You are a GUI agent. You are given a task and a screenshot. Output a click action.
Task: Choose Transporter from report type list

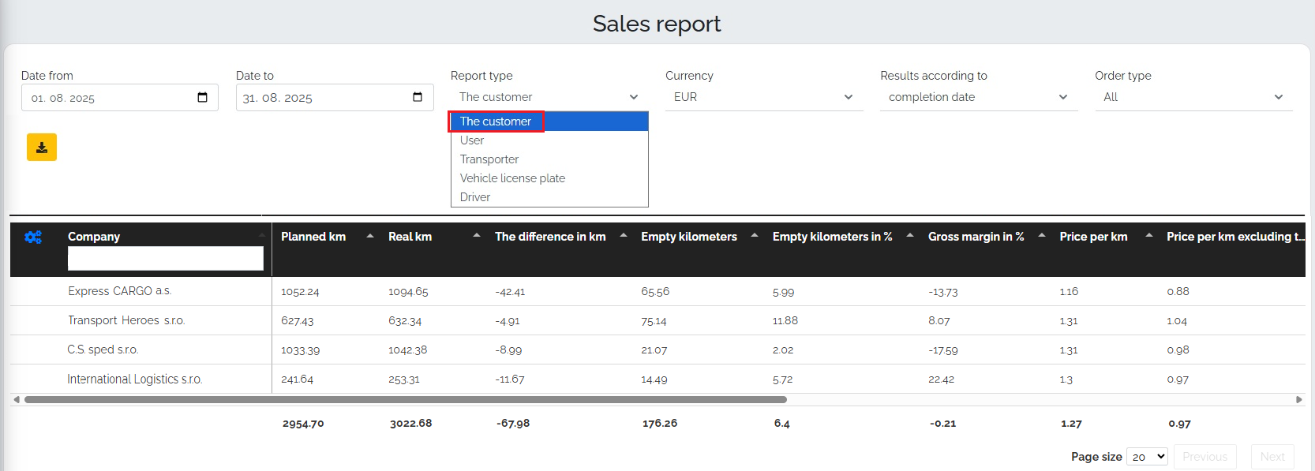(x=489, y=159)
